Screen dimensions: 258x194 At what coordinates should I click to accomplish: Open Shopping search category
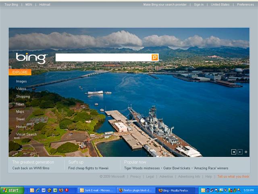[23, 96]
